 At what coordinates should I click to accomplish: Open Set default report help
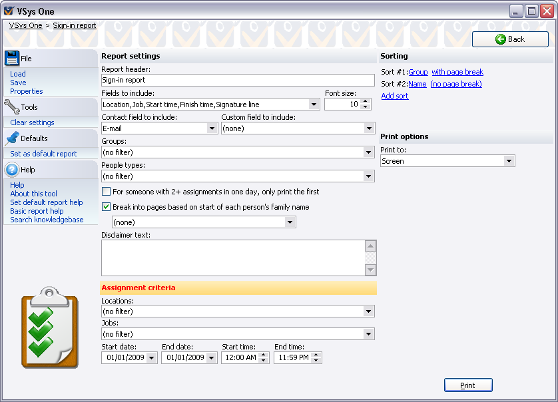tap(46, 202)
